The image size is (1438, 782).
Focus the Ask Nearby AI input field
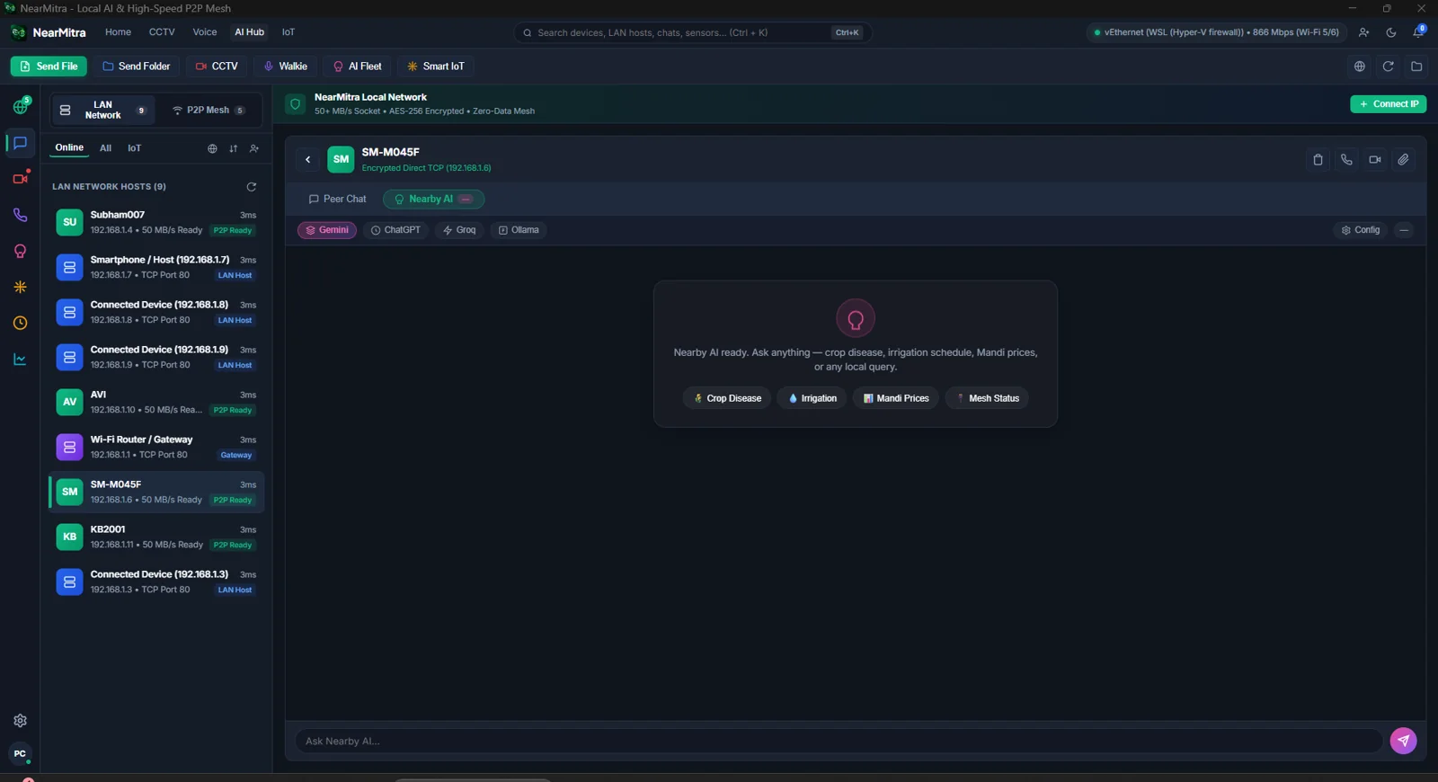[839, 741]
